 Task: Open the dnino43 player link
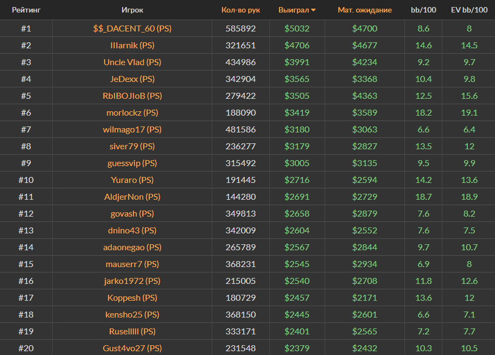pos(132,230)
